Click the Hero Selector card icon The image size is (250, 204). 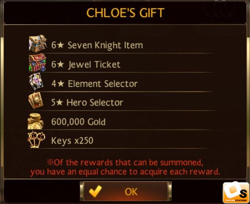[36, 101]
